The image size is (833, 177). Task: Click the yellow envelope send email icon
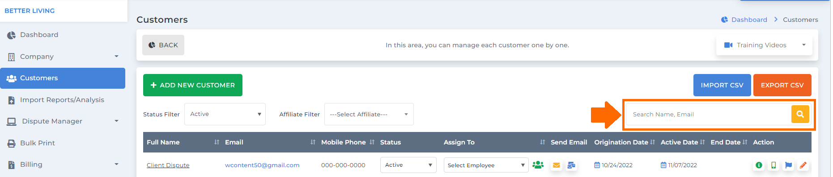557,165
